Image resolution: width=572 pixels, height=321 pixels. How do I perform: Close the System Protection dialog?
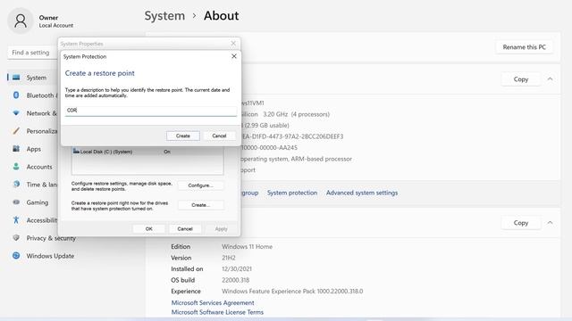[x=234, y=56]
